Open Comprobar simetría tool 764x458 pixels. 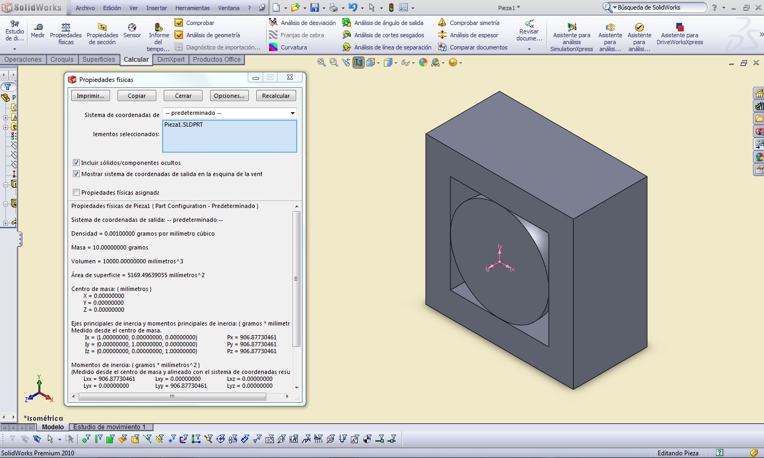point(469,23)
